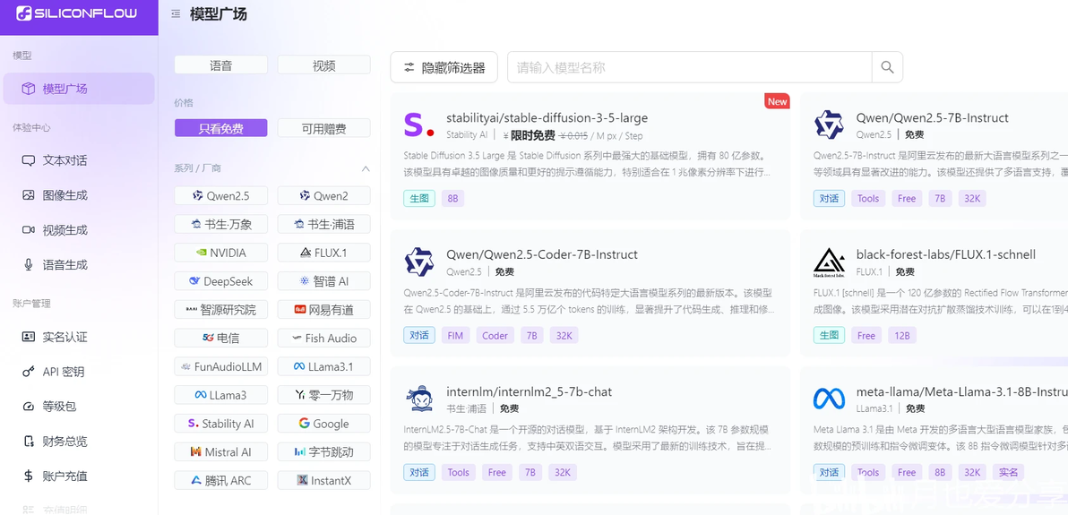Viewport: 1068px width, 515px height.
Task: Click the model name search field
Action: point(689,67)
